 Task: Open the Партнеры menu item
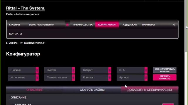pos(148,24)
